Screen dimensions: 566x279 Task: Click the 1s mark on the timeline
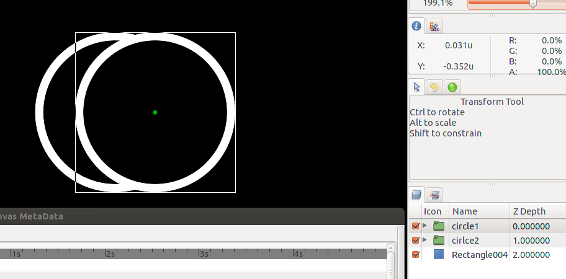point(16,254)
